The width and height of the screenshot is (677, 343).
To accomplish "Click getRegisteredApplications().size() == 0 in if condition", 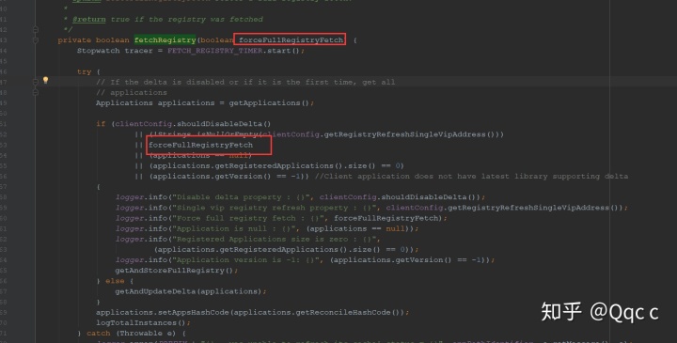I will click(276, 165).
